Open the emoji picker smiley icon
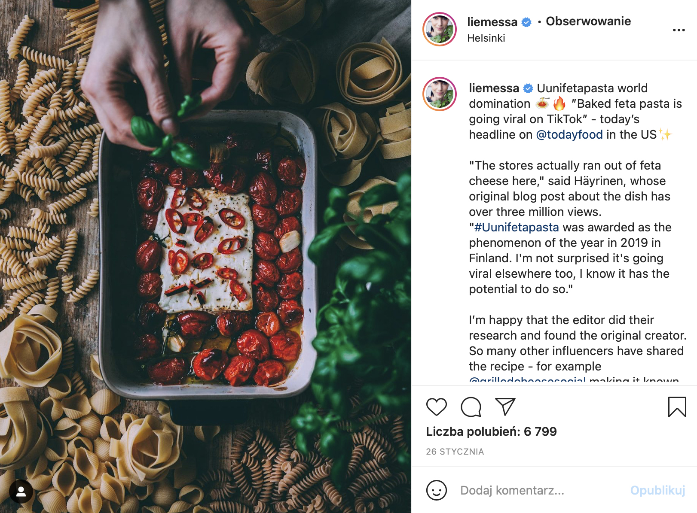The image size is (697, 513). click(436, 490)
